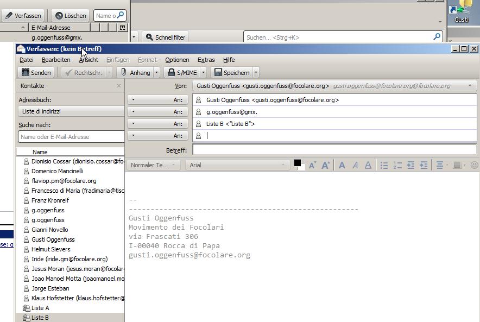Screen dimensions: 480x322
Task: Click the search magnifier in the address book name box
Action: click(121, 15)
